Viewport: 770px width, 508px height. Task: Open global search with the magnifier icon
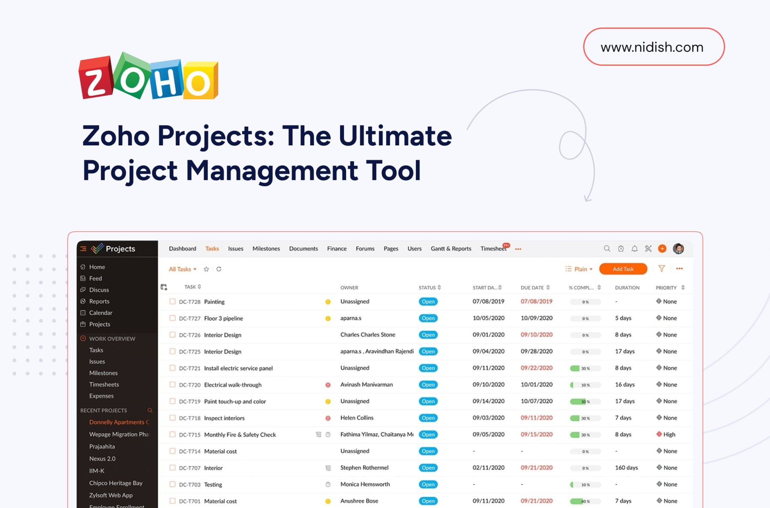pos(607,248)
